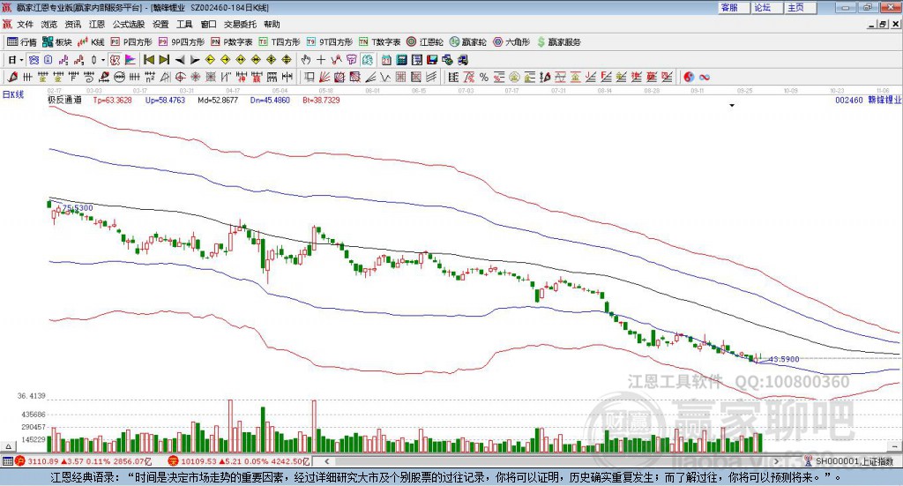Viewport: 903px width, 486px height.
Task: Open the 9T四方形 tool
Action: point(330,42)
